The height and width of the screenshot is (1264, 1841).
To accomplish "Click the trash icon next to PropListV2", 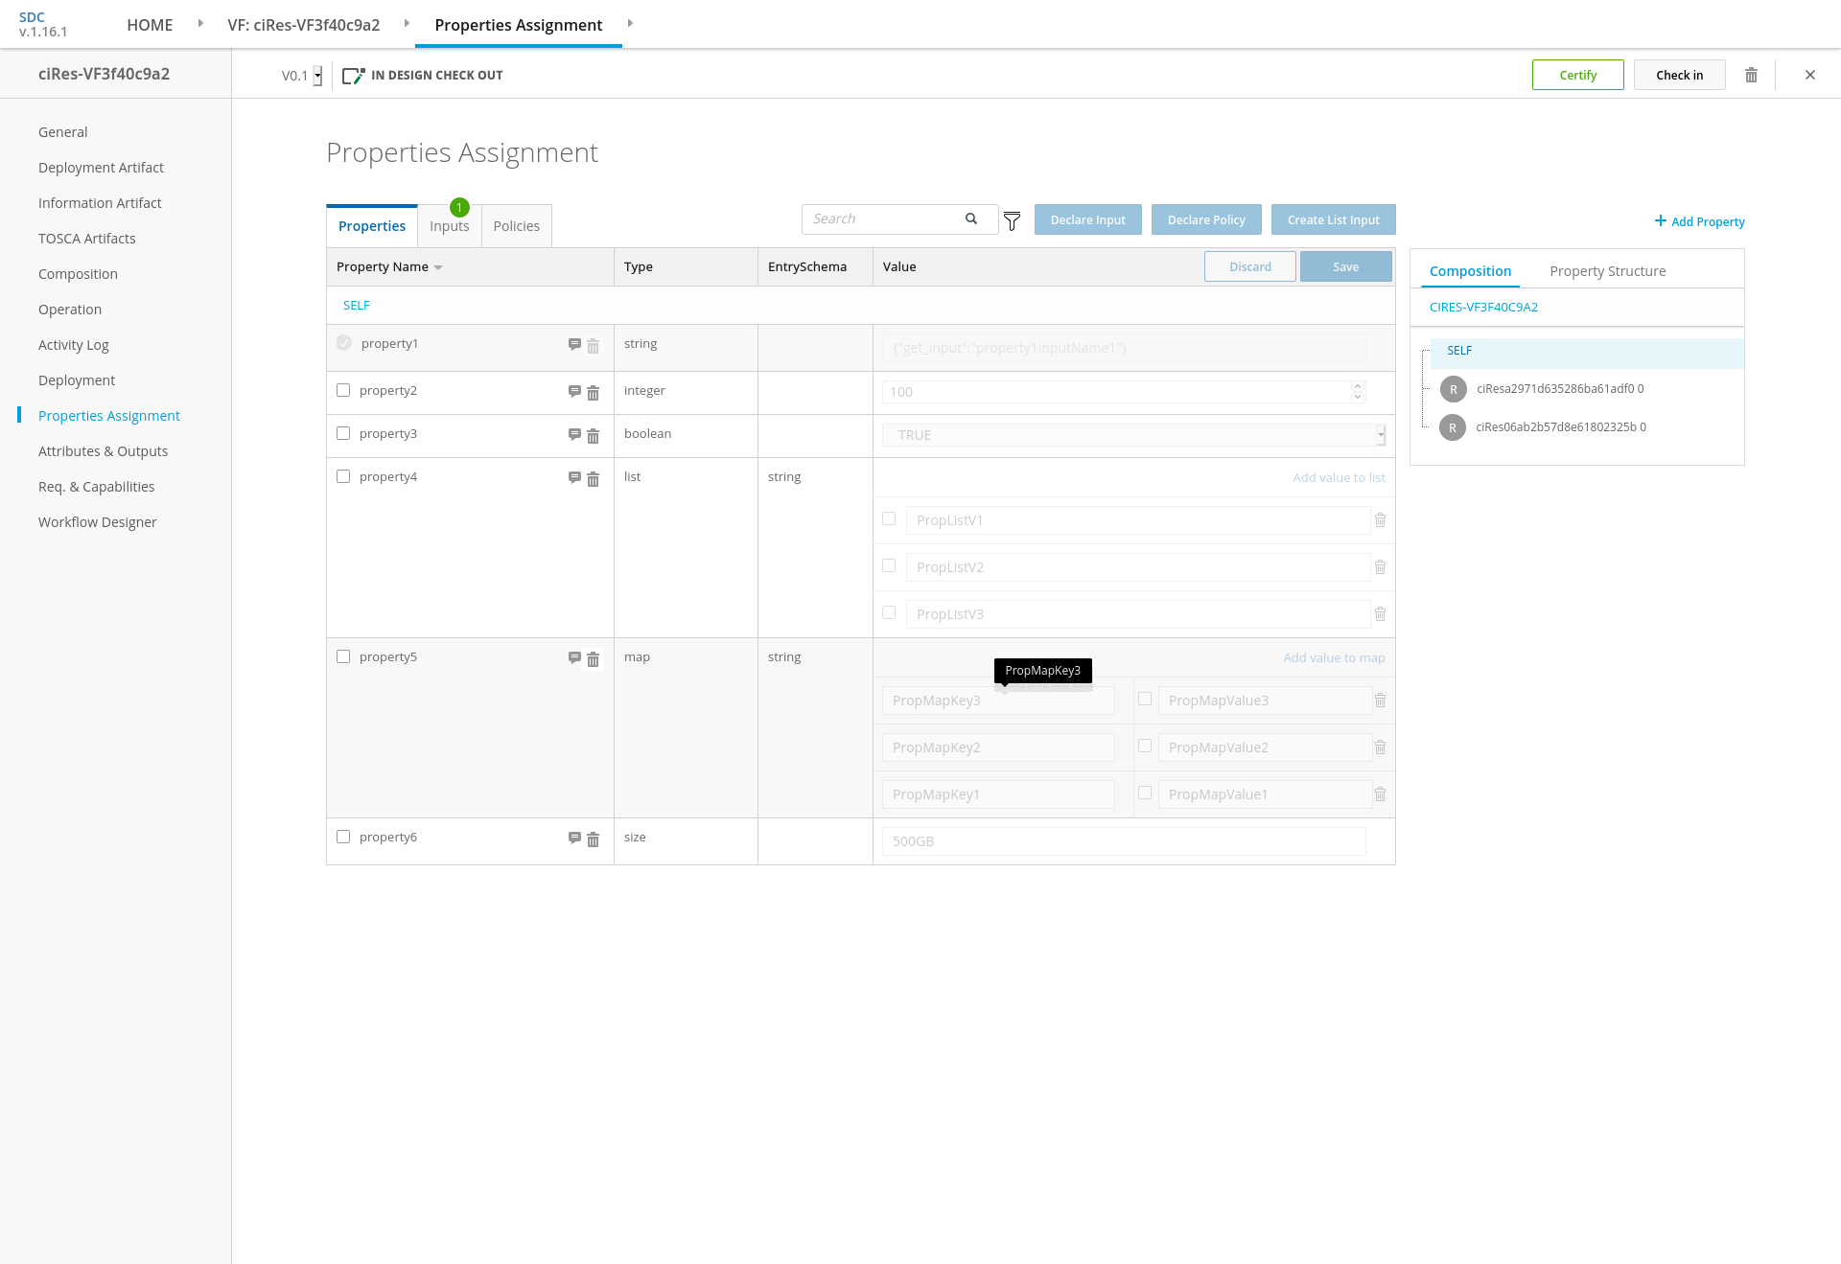I will (x=1380, y=567).
